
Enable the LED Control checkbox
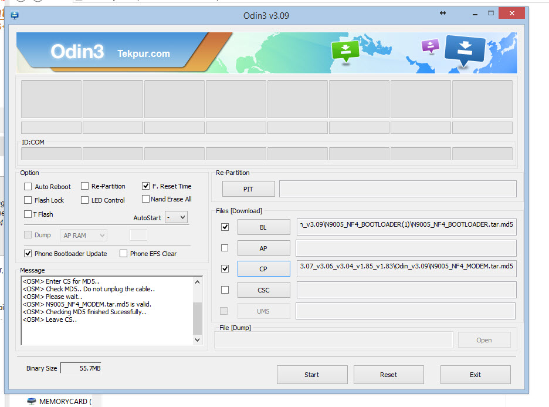(x=84, y=200)
